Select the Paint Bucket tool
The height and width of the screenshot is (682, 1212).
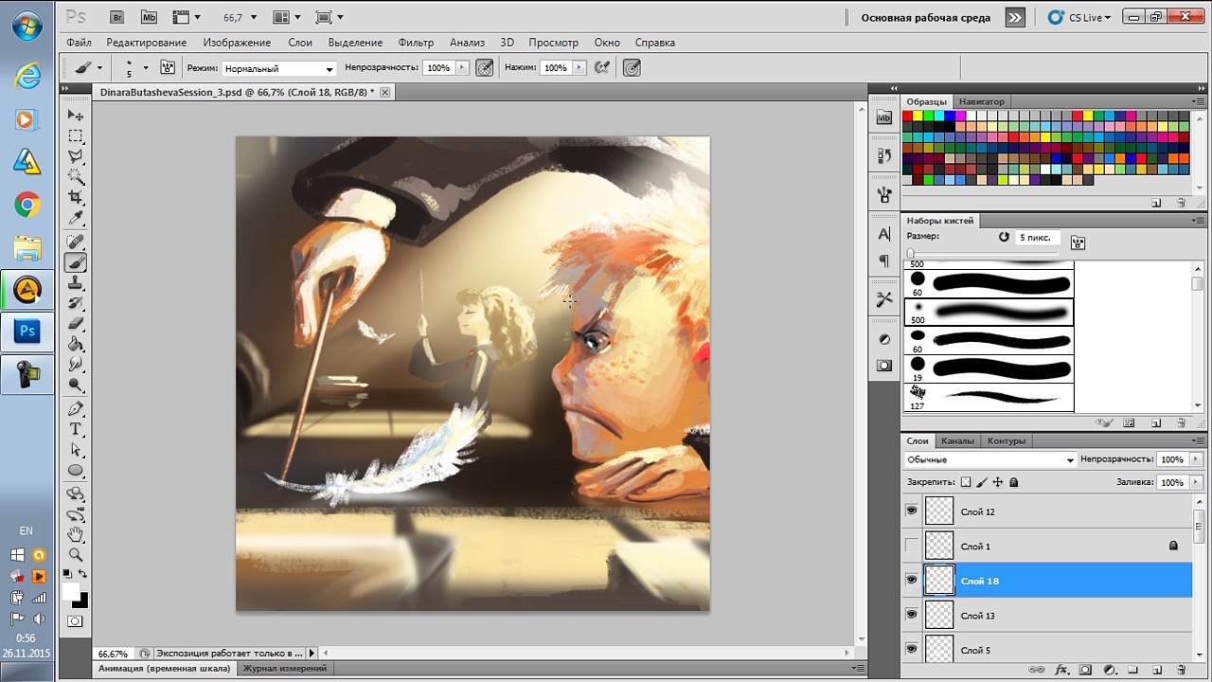click(x=76, y=345)
